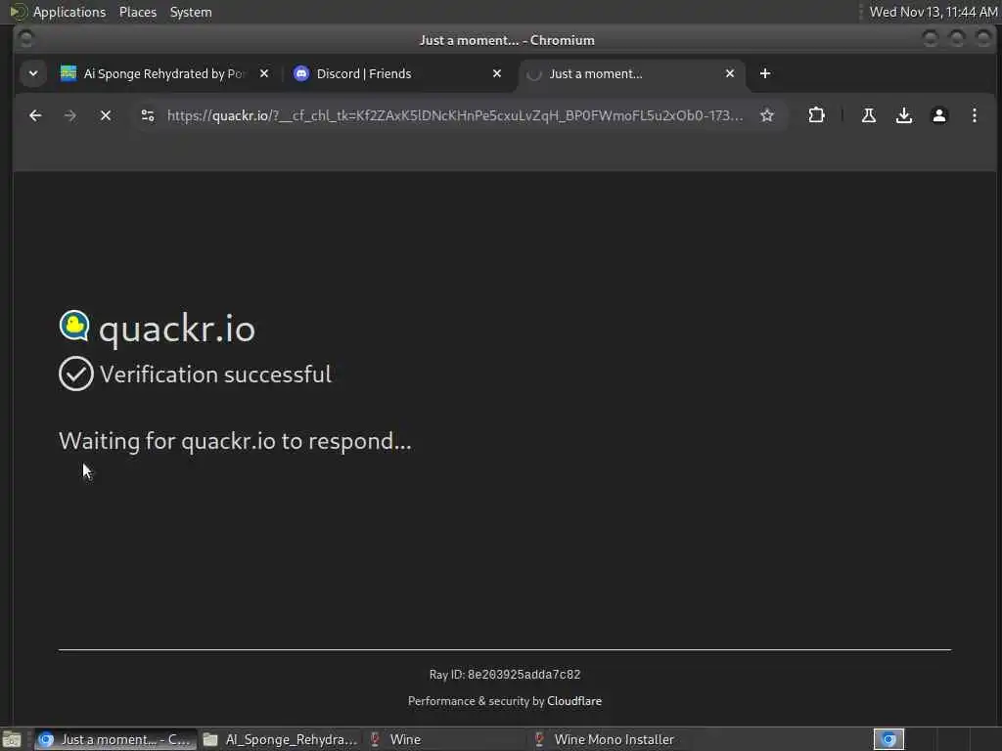Show desktop from bottom panel icon
The width and height of the screenshot is (1002, 751).
coord(12,739)
